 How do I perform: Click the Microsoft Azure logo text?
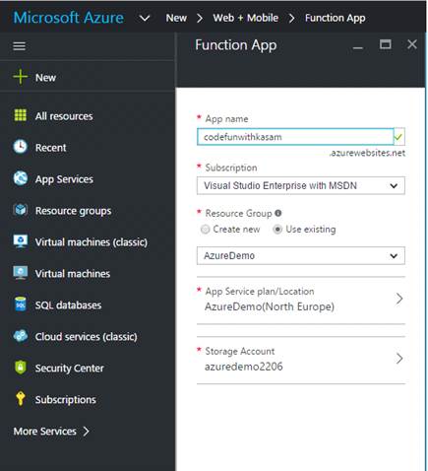[69, 18]
